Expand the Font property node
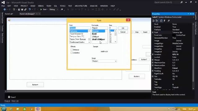The image size is (198, 111). click(x=153, y=32)
